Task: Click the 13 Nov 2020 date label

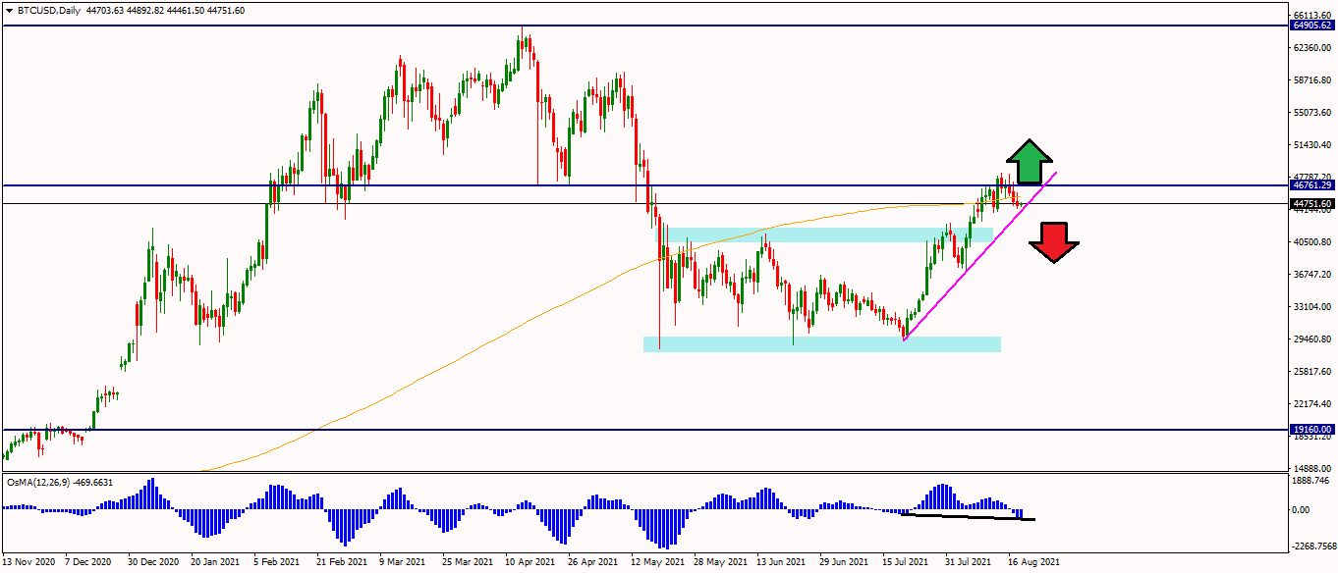Action: click(x=29, y=563)
